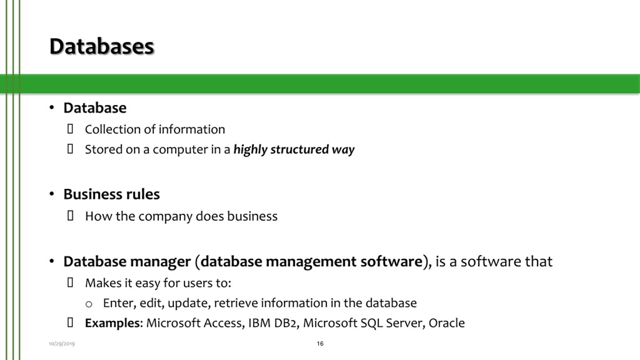Click the Databases slide title
Image resolution: width=640 pixels, height=360 pixels.
point(101,46)
